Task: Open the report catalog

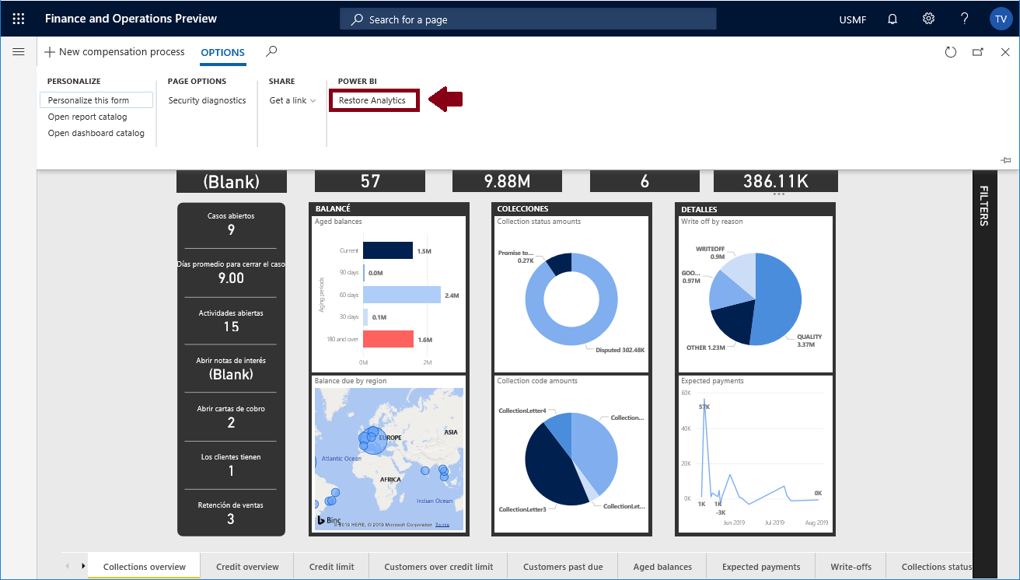Action: [88, 116]
